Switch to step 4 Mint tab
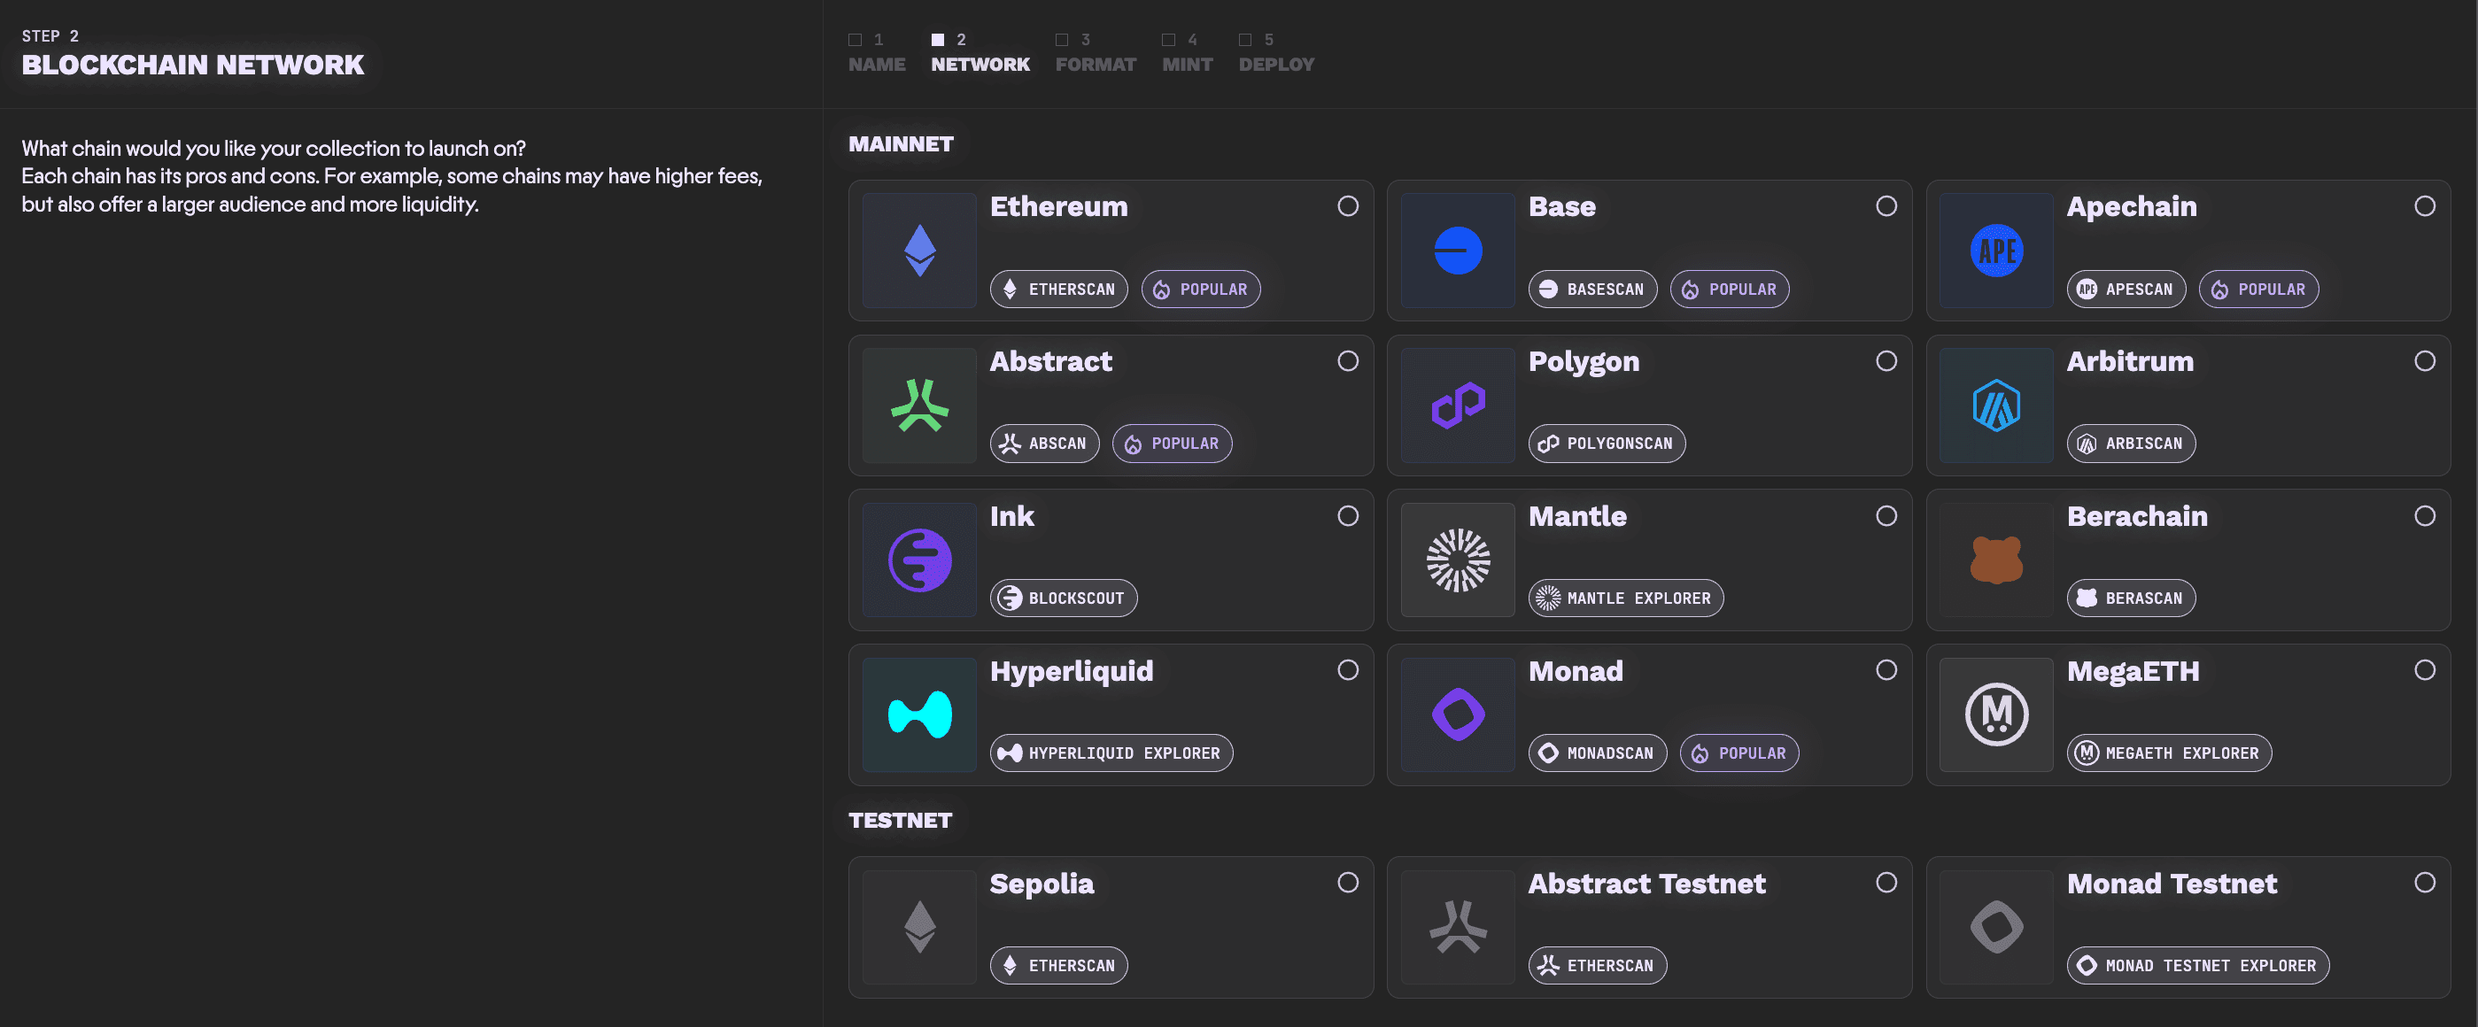The width and height of the screenshot is (2478, 1027). pyautogui.click(x=1186, y=53)
